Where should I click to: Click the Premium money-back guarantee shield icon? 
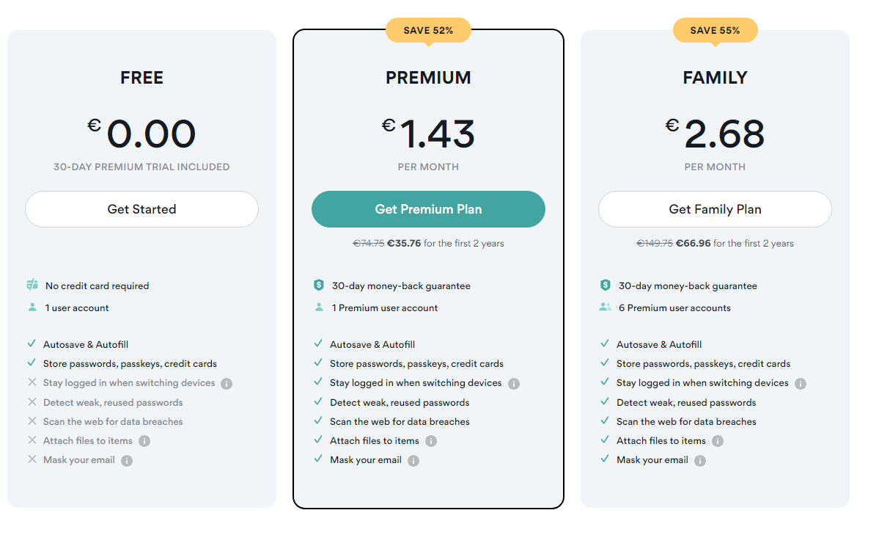319,285
